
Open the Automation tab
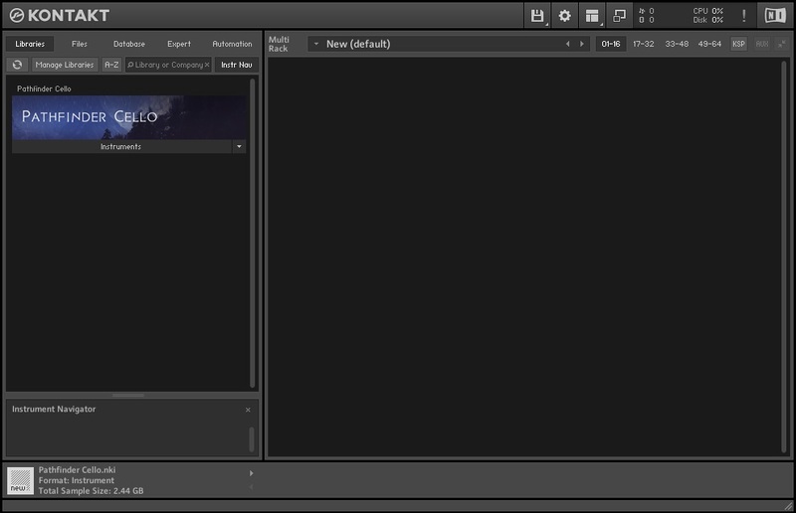click(232, 44)
